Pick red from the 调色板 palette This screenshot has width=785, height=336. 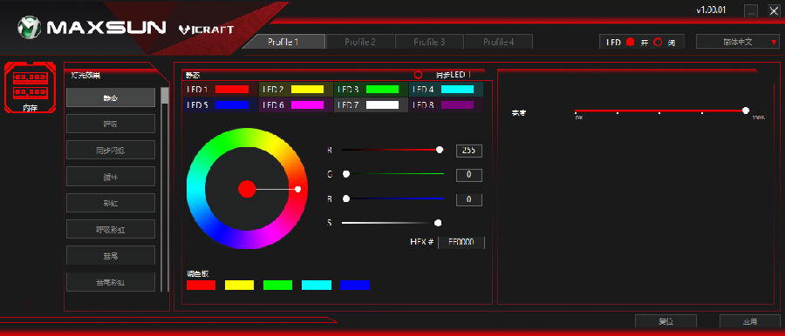pyautogui.click(x=201, y=285)
